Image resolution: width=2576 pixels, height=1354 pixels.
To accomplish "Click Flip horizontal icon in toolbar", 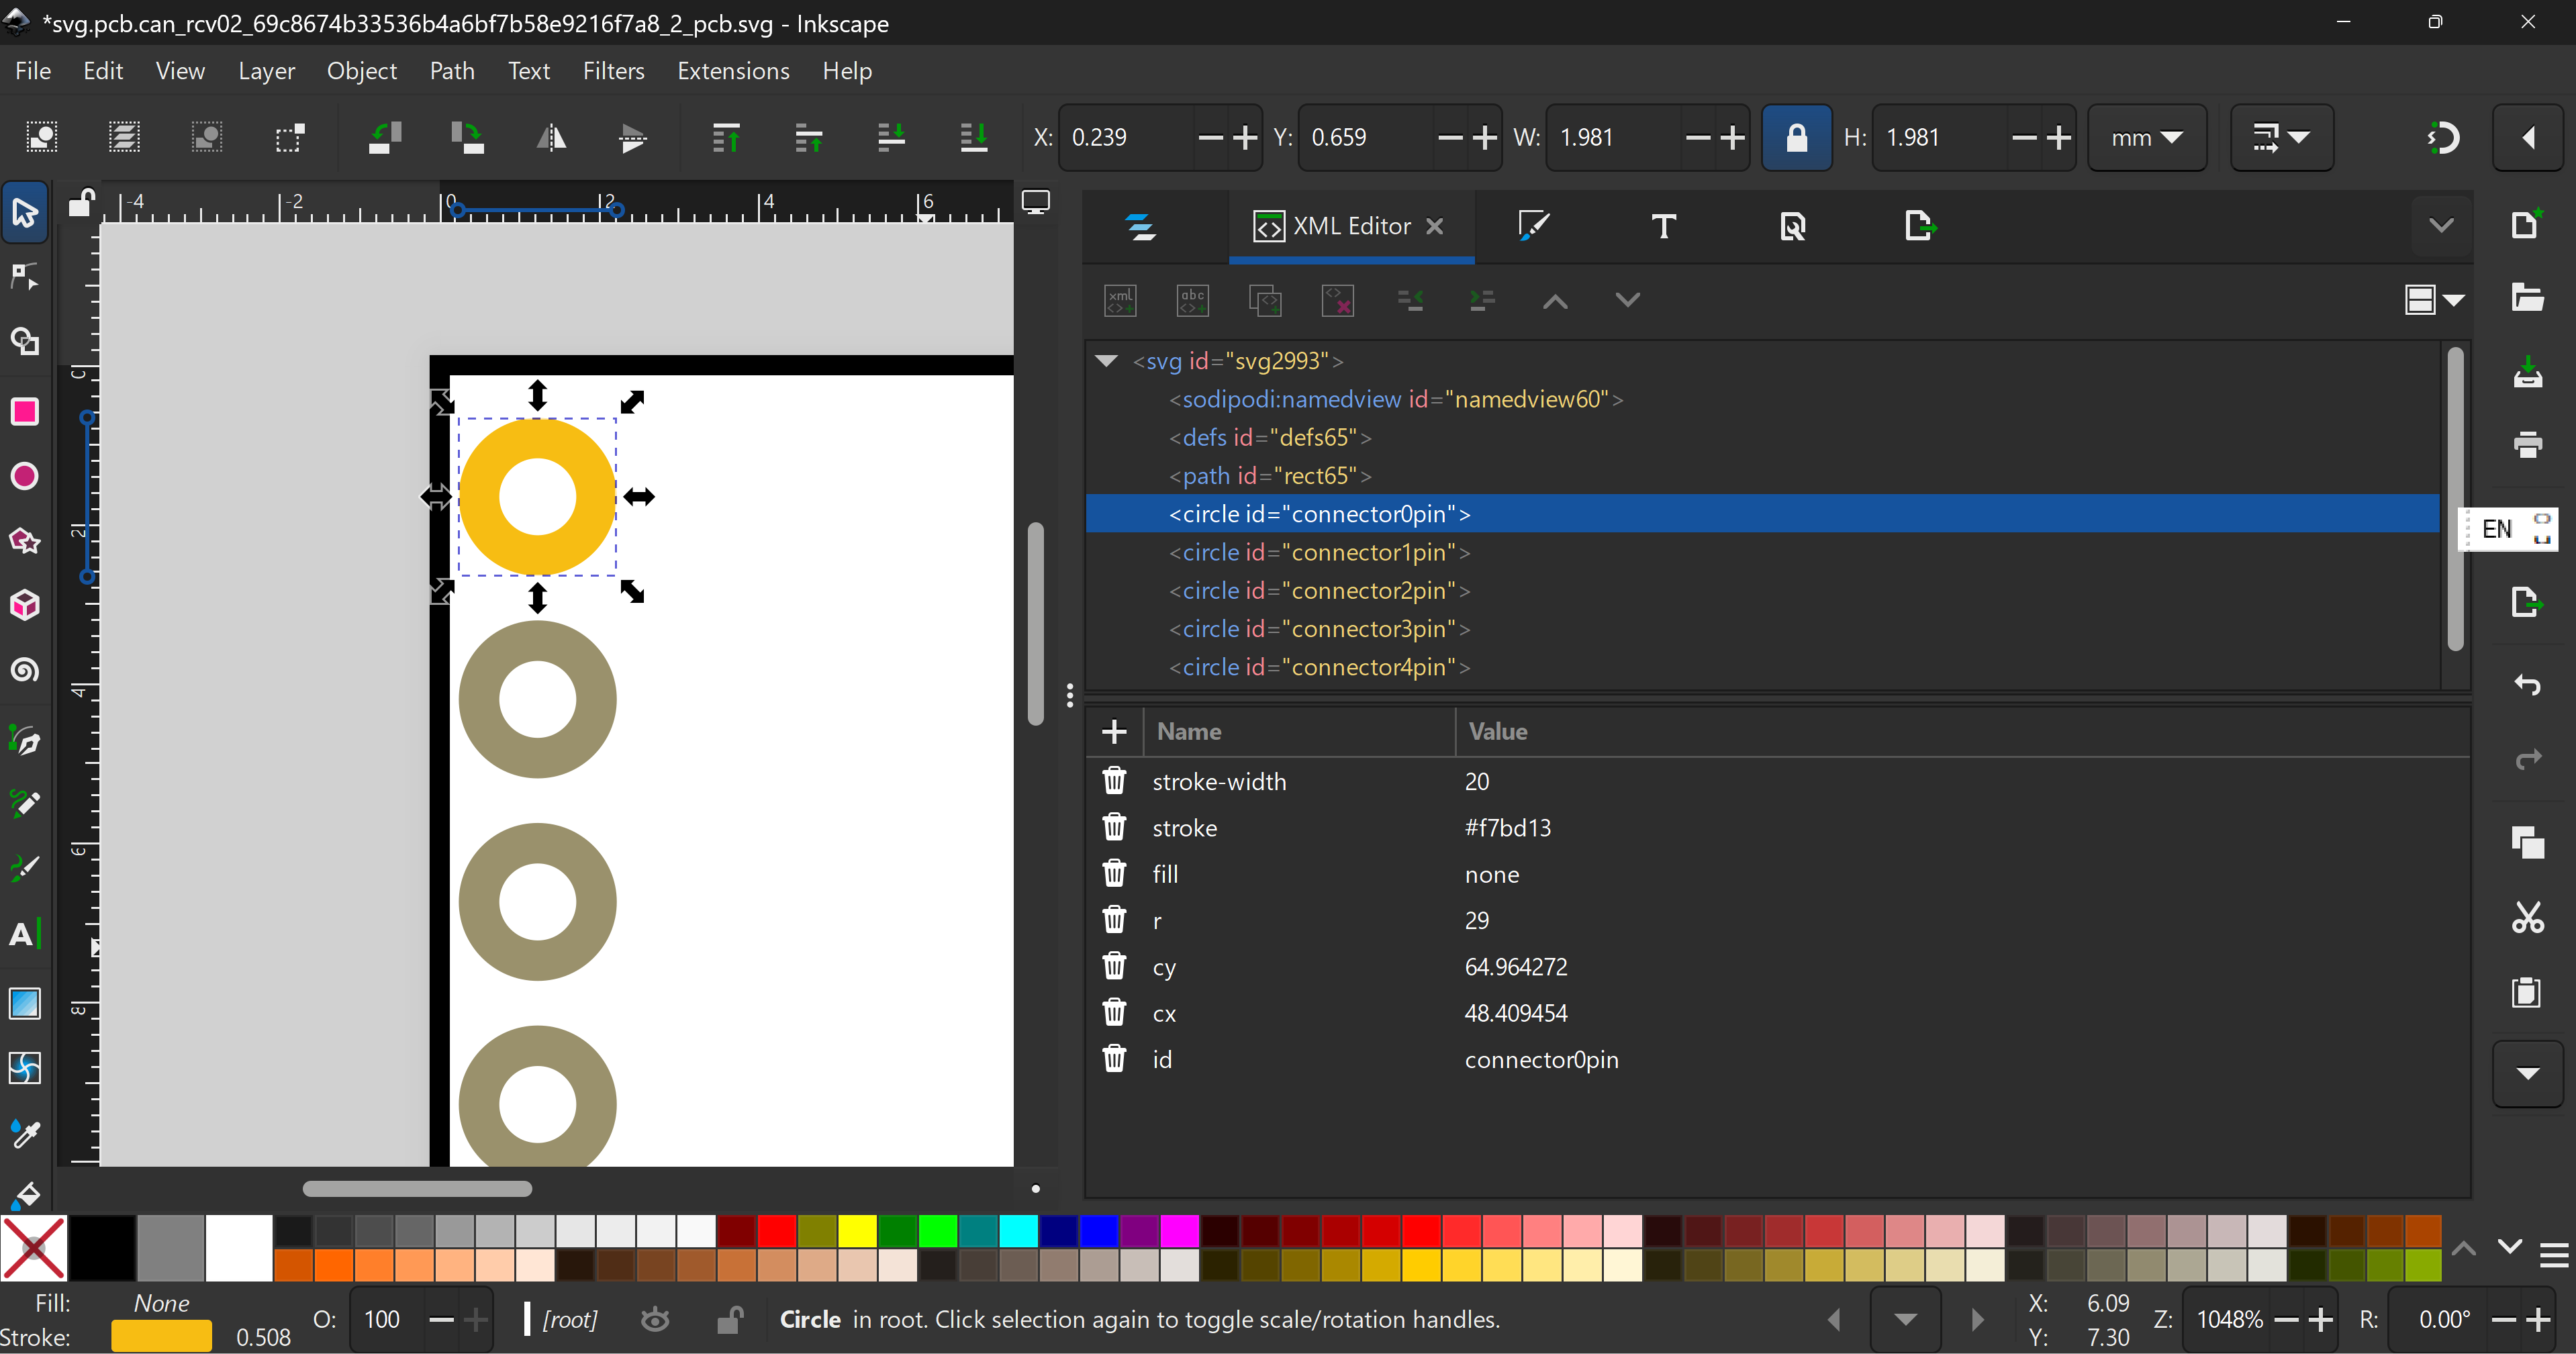I will pyautogui.click(x=551, y=137).
